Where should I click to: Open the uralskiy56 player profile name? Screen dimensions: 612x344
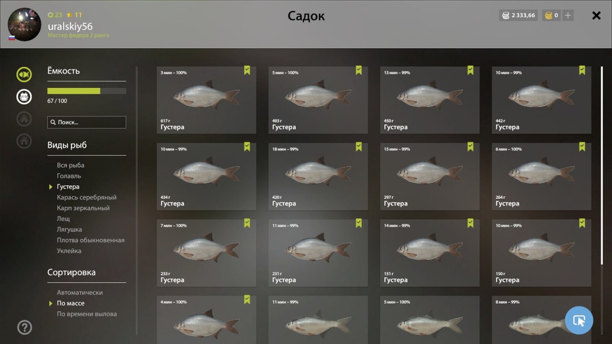70,26
